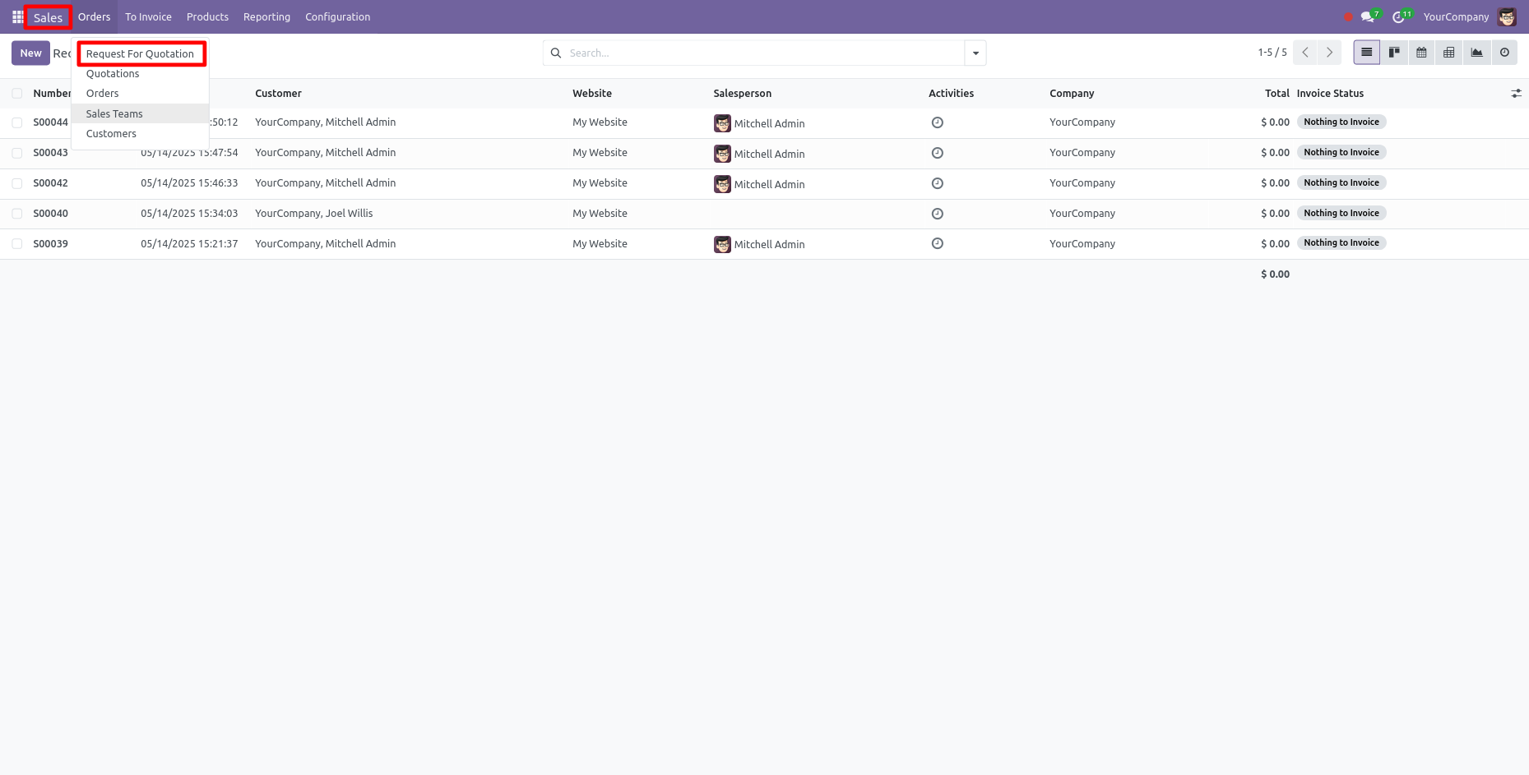
Task: Create a New record
Action: click(30, 53)
